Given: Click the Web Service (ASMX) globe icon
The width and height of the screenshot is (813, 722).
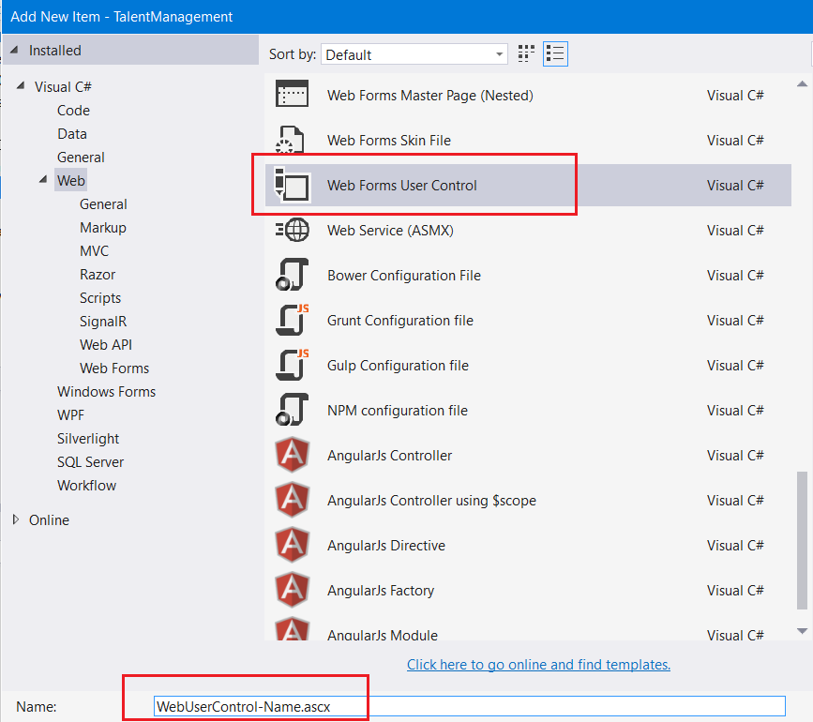Looking at the screenshot, I should point(292,230).
